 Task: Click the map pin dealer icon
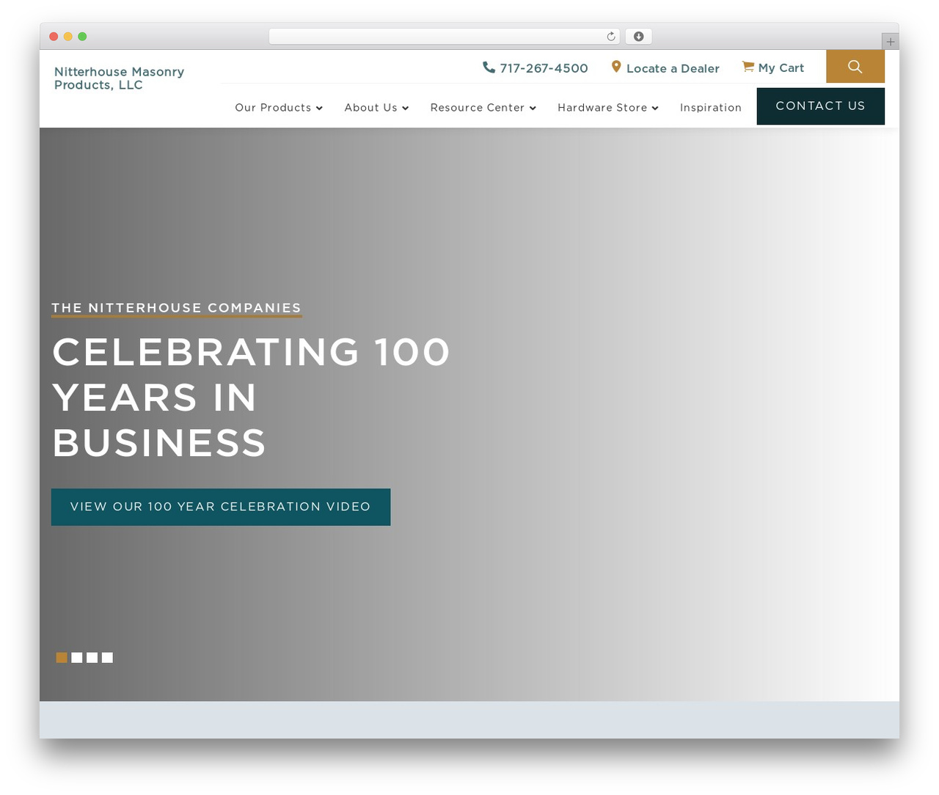point(616,67)
